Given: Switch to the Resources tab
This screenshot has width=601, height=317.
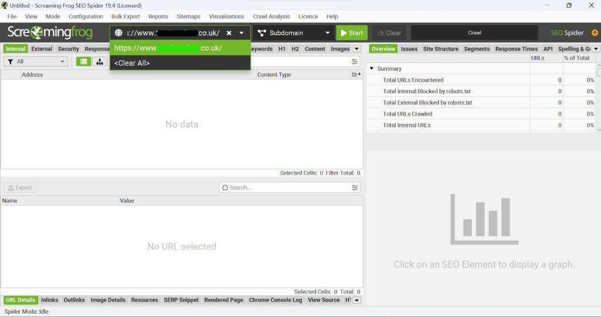Looking at the screenshot, I should (144, 300).
